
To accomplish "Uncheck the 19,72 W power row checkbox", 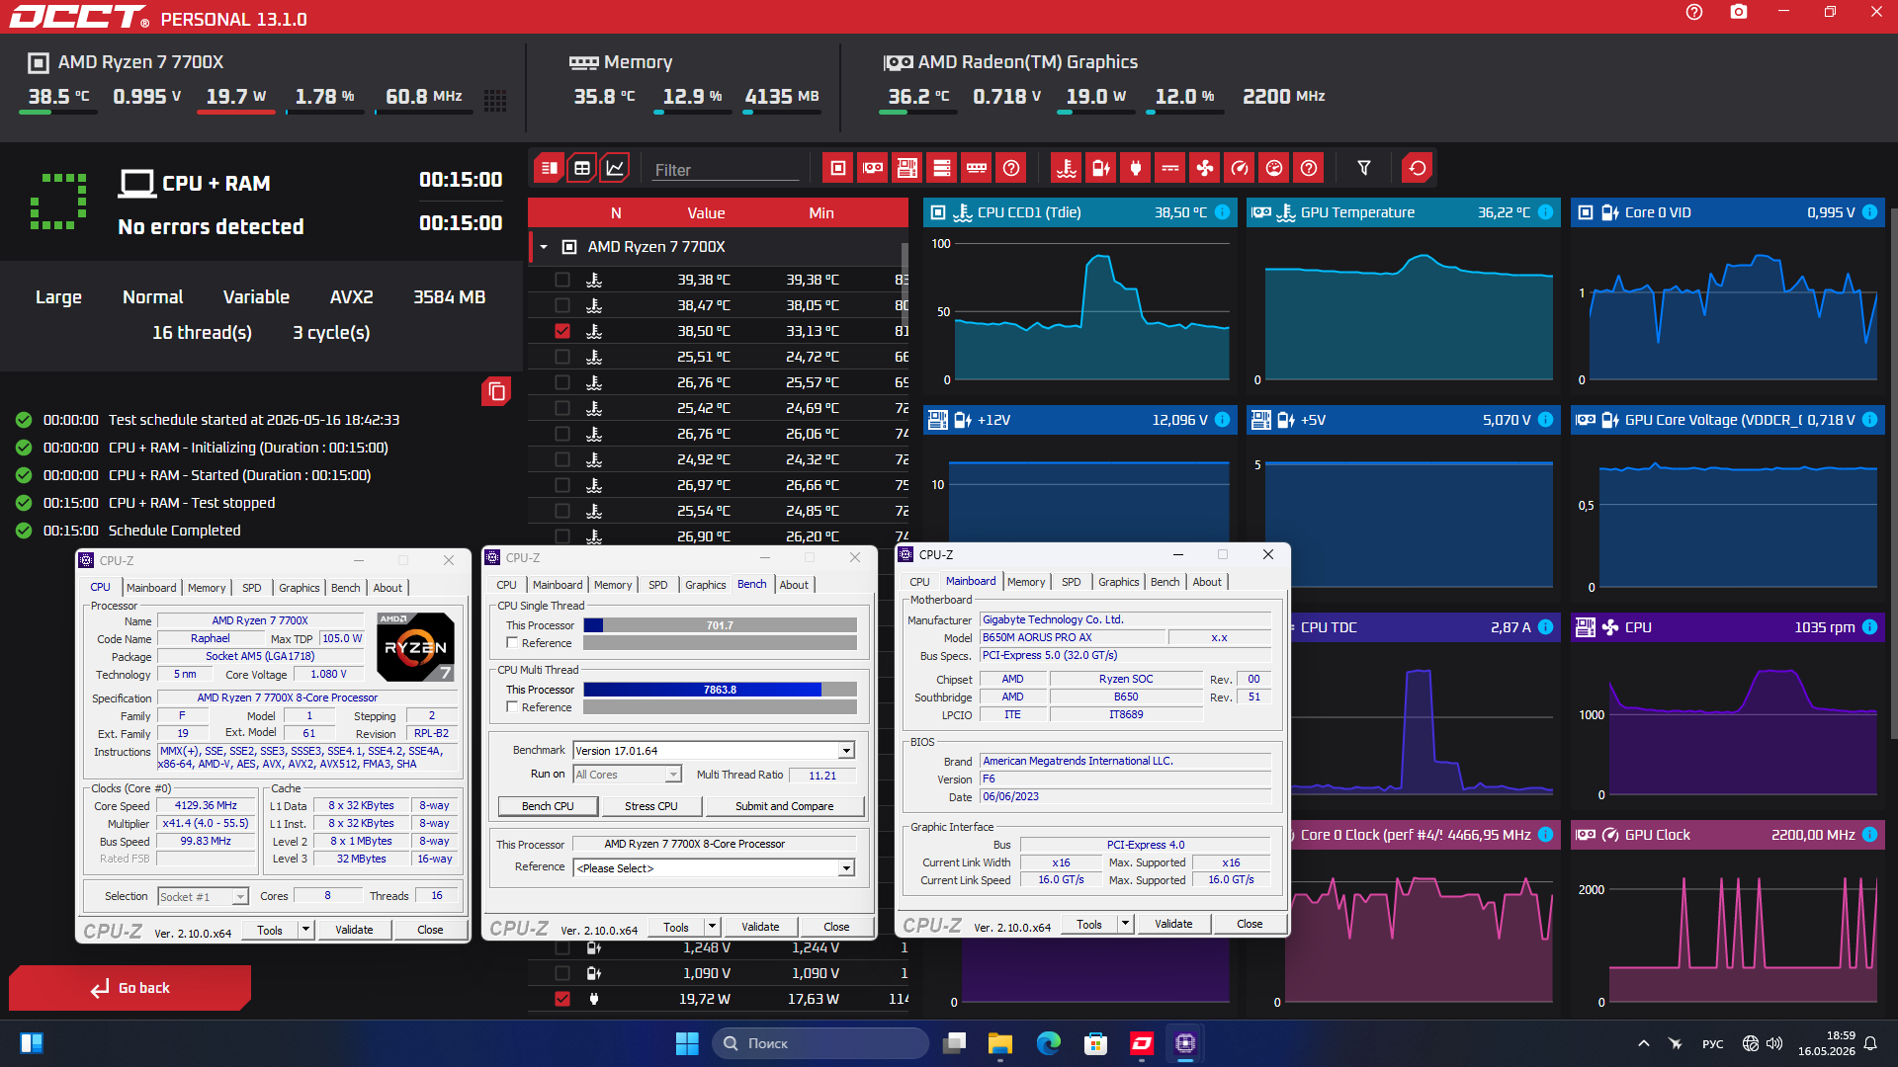I will [562, 999].
